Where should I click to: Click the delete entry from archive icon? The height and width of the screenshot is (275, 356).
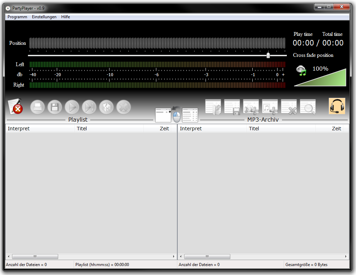[x=289, y=107]
